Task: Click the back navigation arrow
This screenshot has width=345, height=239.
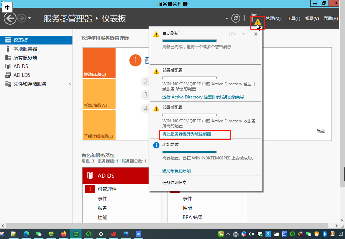Action: pyautogui.click(x=10, y=18)
